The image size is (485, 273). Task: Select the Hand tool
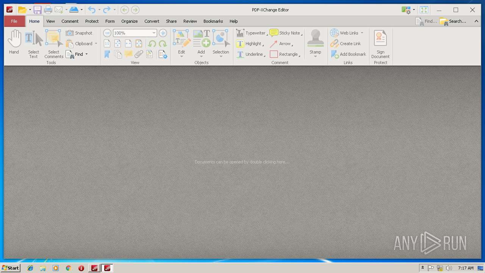click(x=14, y=42)
